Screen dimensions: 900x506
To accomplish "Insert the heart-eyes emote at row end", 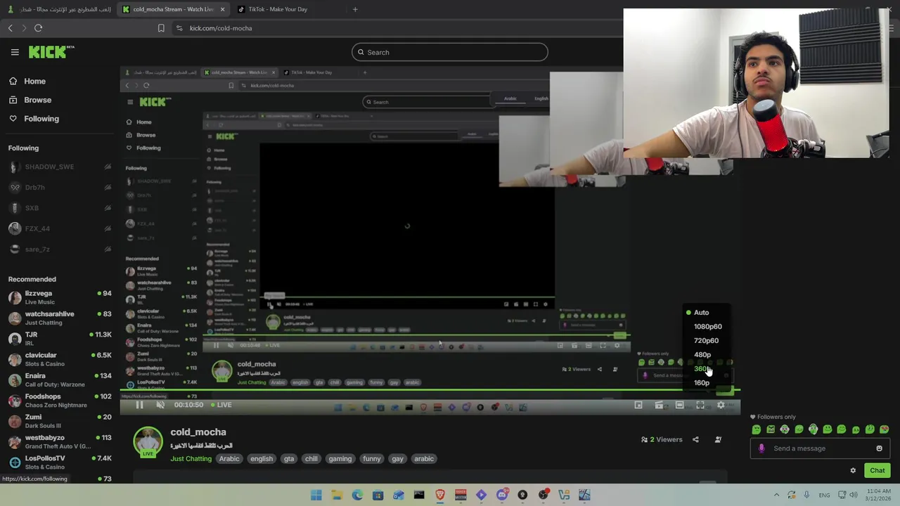I will [884, 429].
